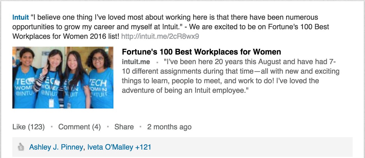This screenshot has width=365, height=158.
Task: View Ashley J. Pinney's profile
Action: tap(56, 147)
